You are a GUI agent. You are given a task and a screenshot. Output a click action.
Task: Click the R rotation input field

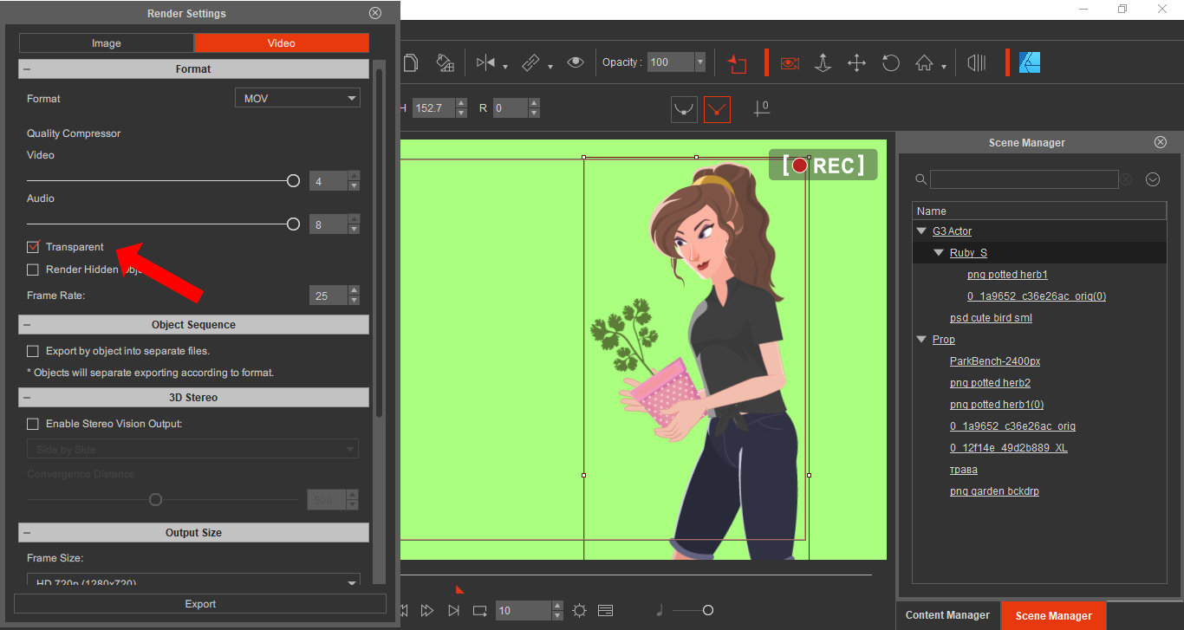511,108
